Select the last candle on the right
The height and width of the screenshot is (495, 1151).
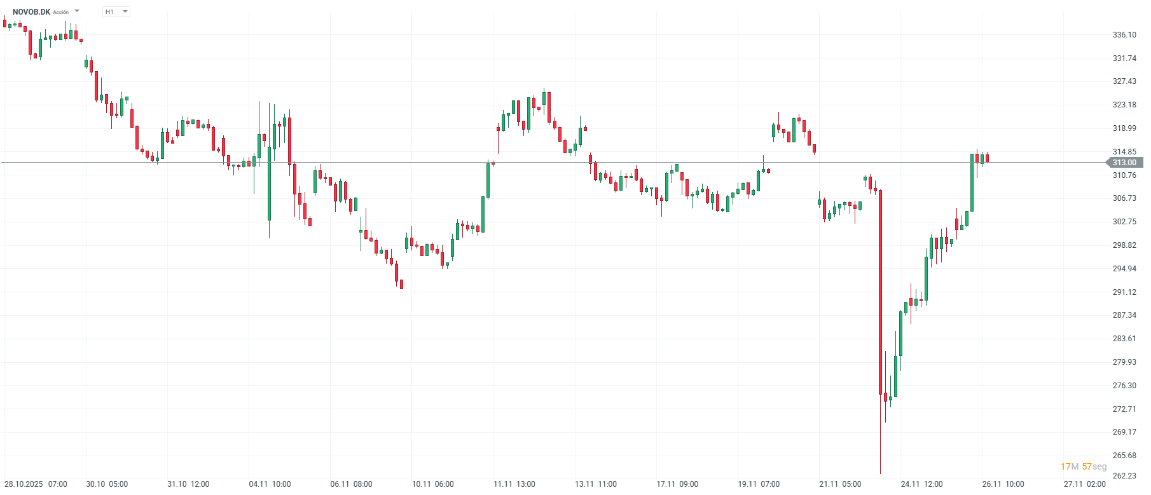click(987, 159)
